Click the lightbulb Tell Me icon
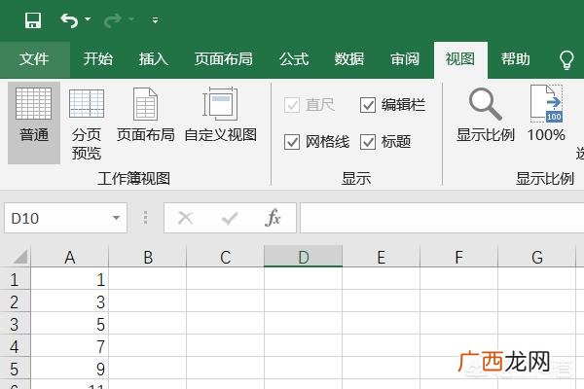Image resolution: width=584 pixels, height=389 pixels. (x=566, y=59)
